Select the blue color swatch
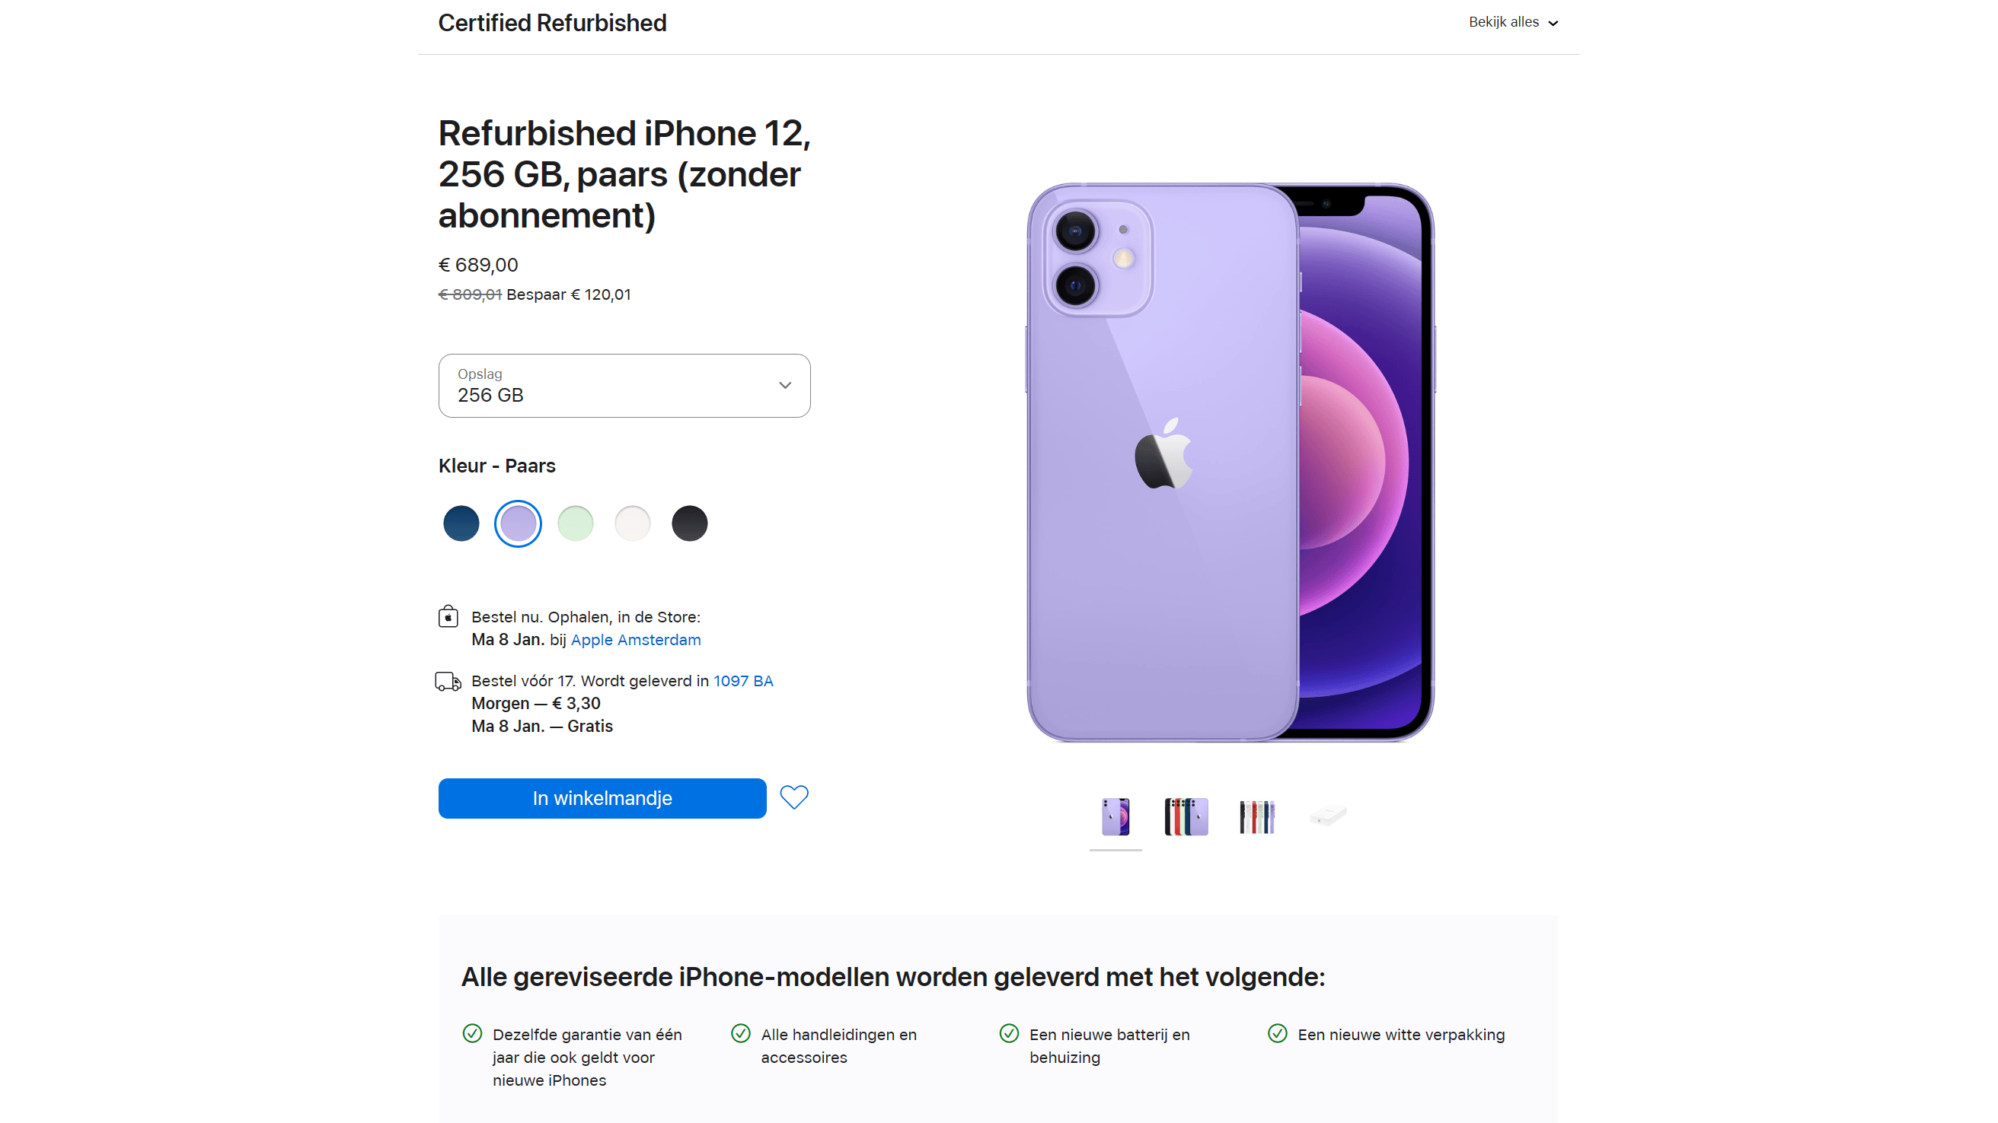The height and width of the screenshot is (1123, 1998). [x=461, y=524]
